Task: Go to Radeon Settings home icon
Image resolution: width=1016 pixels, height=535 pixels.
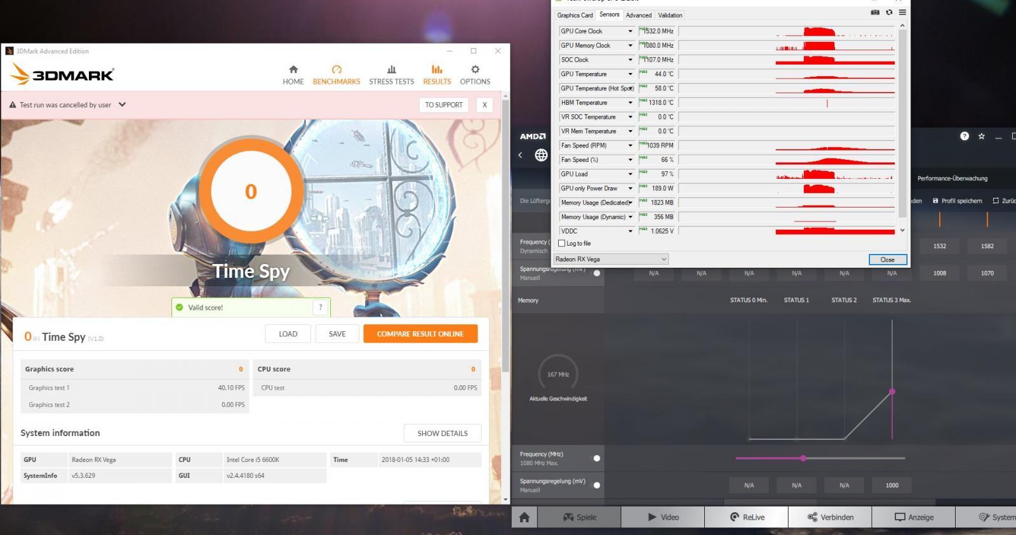Action: (x=525, y=517)
